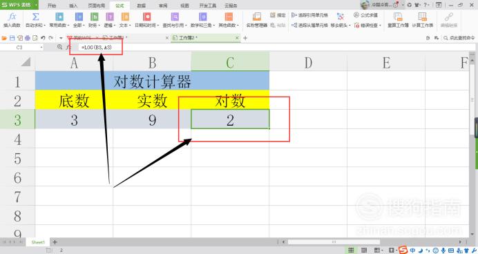Click the Select All corner triangle

tap(26, 61)
